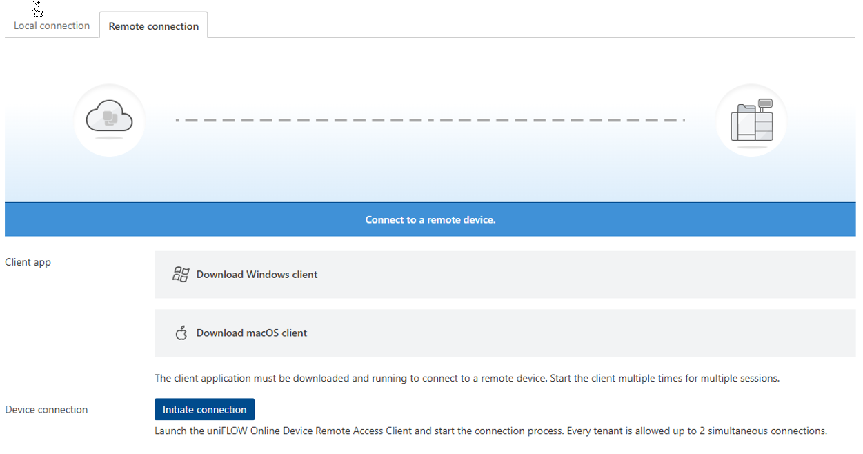Click the small screen on the printer icon

764,104
